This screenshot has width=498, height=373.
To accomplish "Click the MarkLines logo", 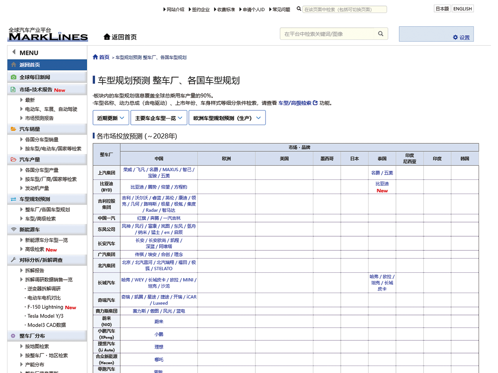I will [48, 34].
